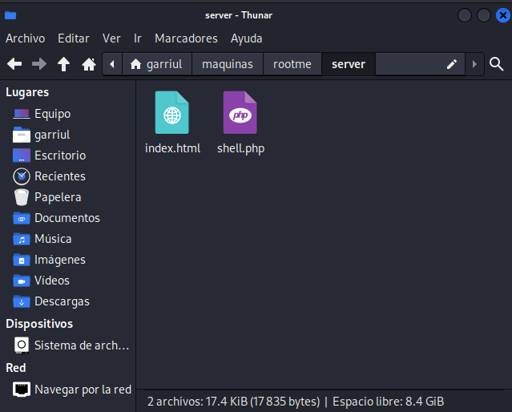
Task: Open the Ver menu
Action: 111,38
